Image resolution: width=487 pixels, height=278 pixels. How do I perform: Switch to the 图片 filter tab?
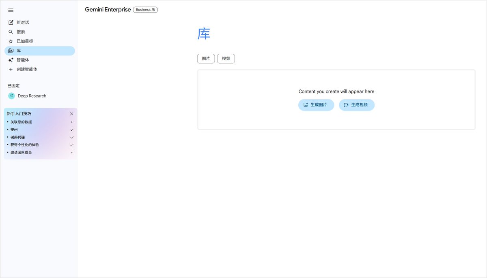(x=206, y=58)
